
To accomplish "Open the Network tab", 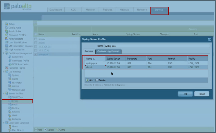I will click(x=142, y=10).
